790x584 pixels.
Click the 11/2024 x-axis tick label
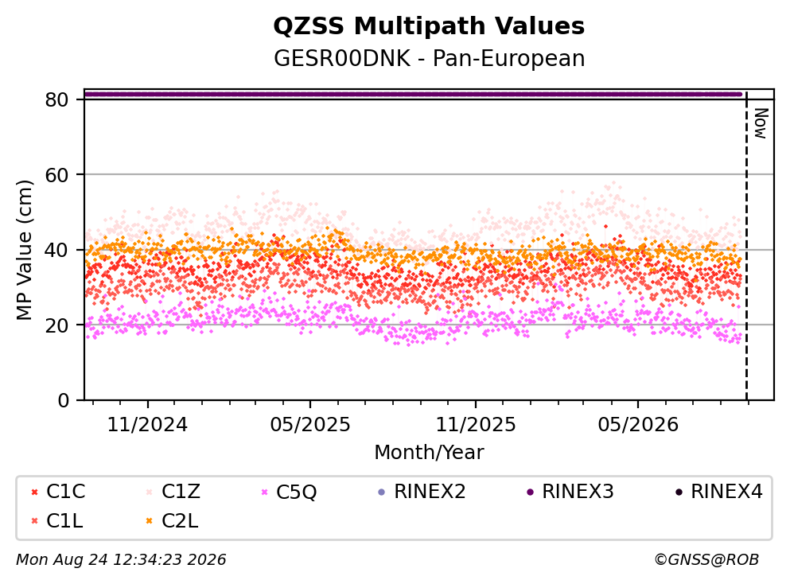point(148,425)
